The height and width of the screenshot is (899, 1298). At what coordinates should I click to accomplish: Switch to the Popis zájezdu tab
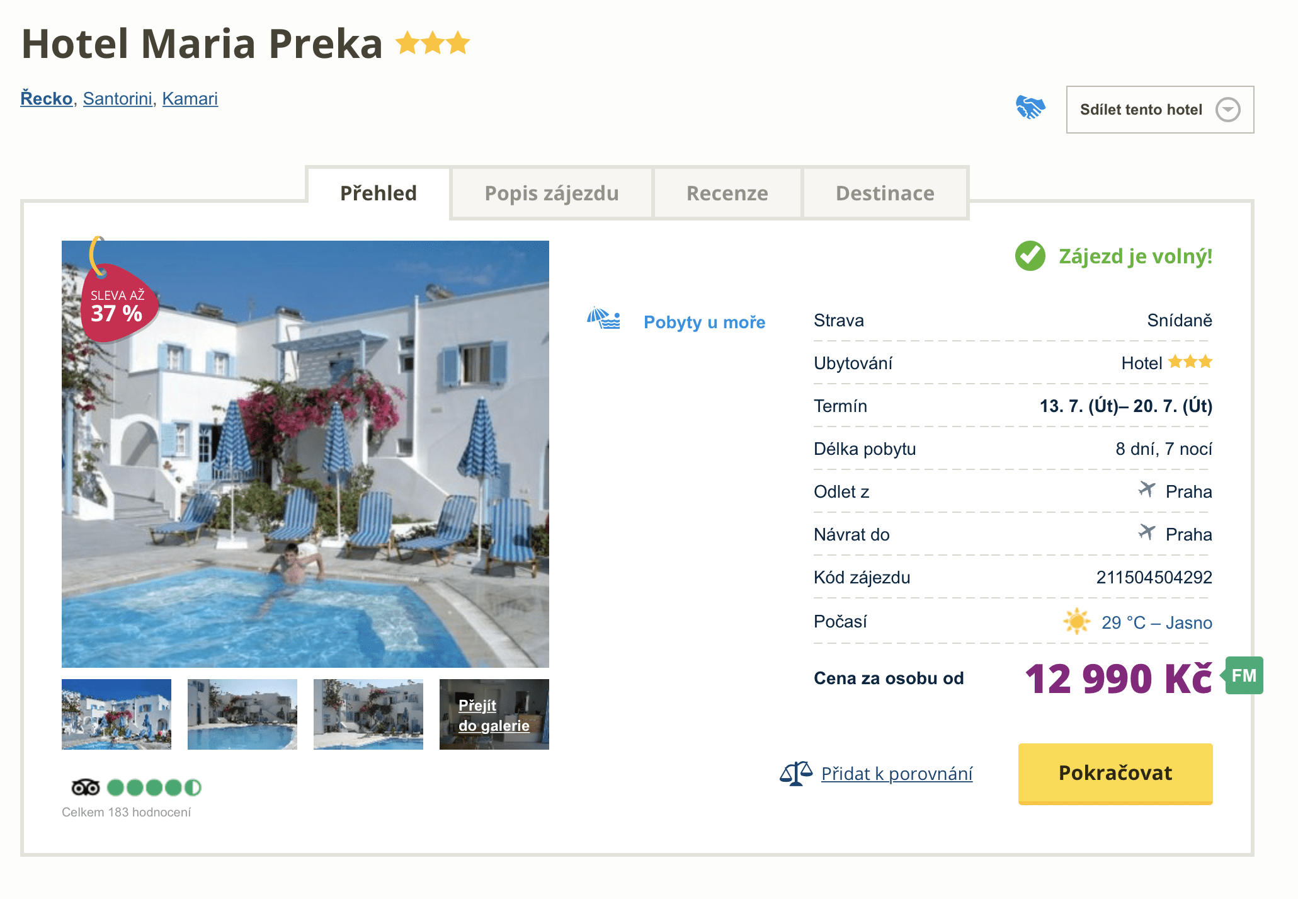(x=551, y=193)
